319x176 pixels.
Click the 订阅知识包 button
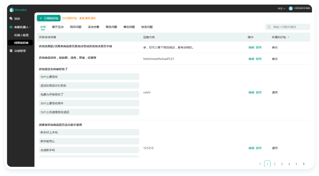pyautogui.click(x=49, y=18)
